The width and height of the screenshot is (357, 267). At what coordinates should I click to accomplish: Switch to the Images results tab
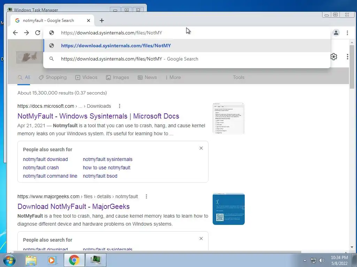tap(117, 77)
